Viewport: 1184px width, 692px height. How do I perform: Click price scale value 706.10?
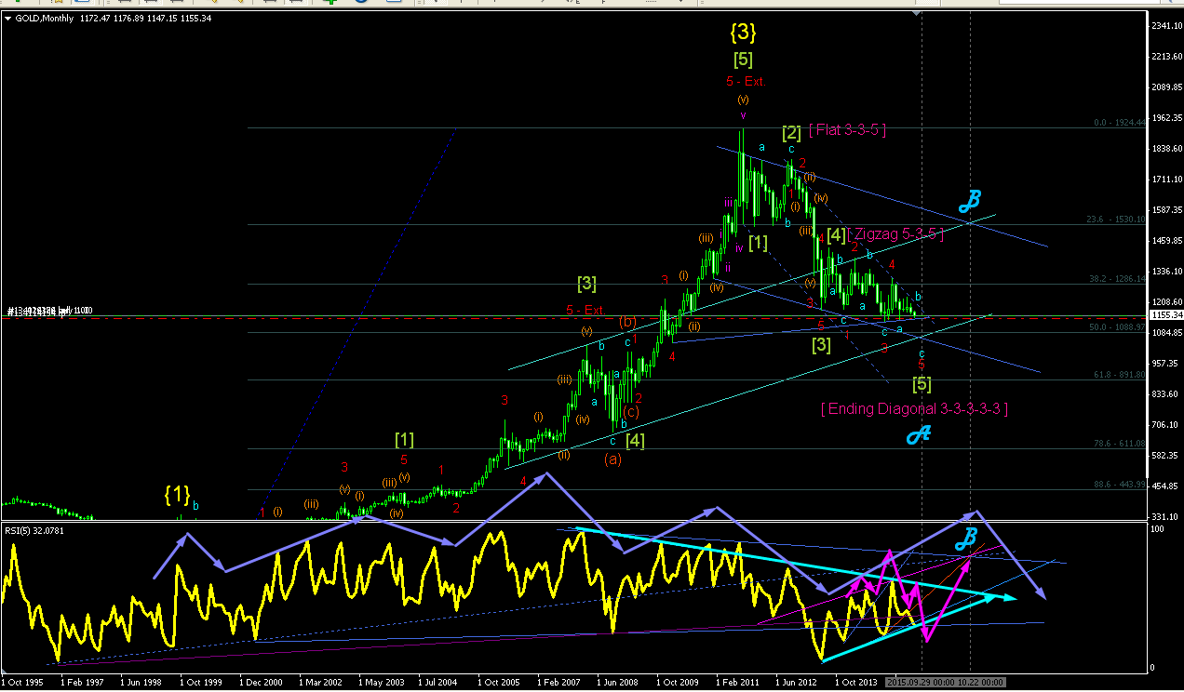pyautogui.click(x=1164, y=425)
